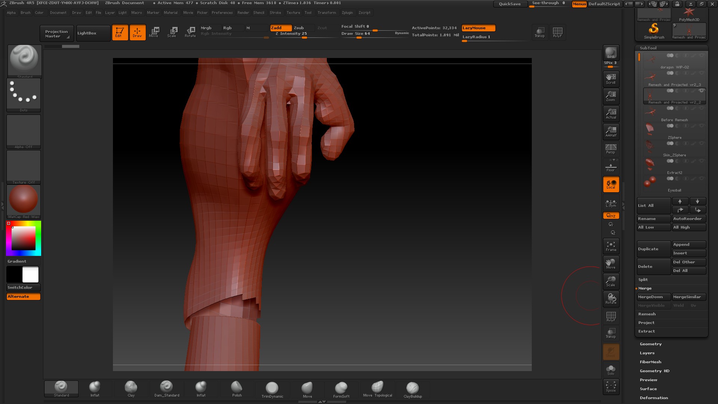This screenshot has width=718, height=404.
Task: Toggle Persp perspective view
Action: point(611,149)
